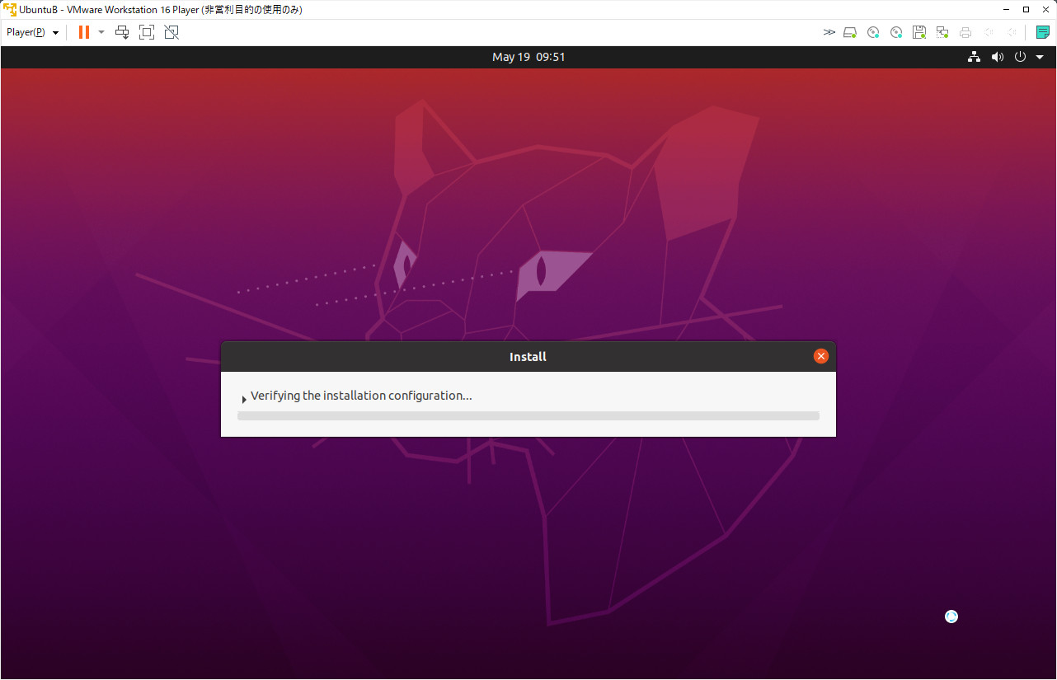The height and width of the screenshot is (680, 1057).
Task: Send Ctrl+Alt+Del to the virtual machine
Action: (x=122, y=32)
